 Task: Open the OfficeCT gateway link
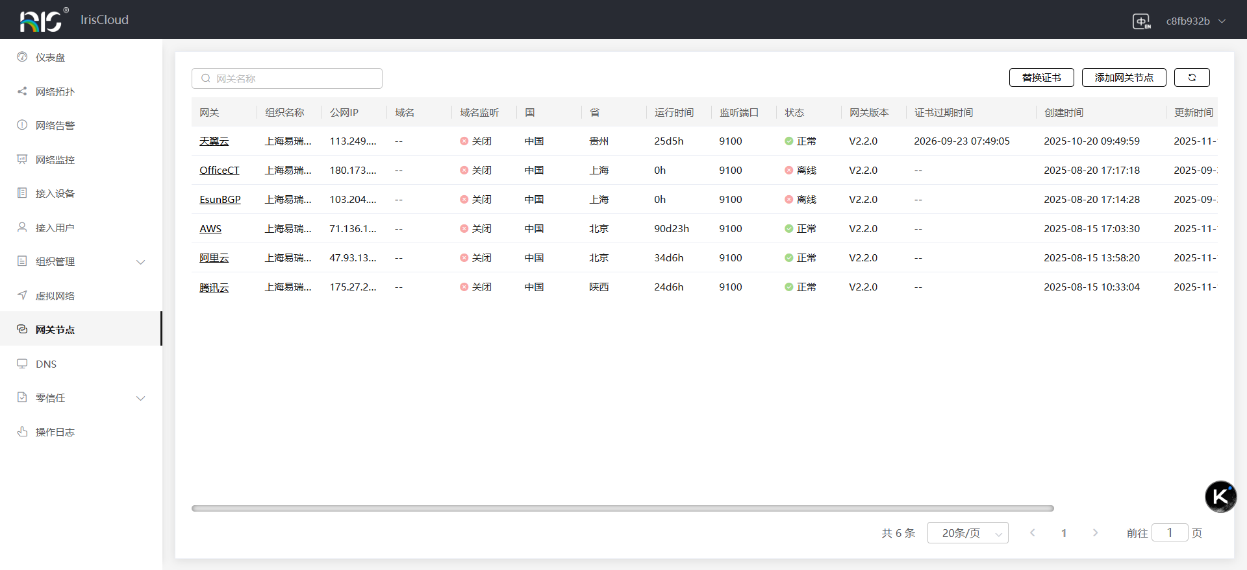coord(219,171)
